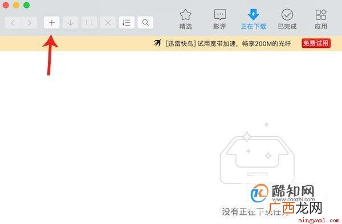Open the sort list button

coord(127,23)
